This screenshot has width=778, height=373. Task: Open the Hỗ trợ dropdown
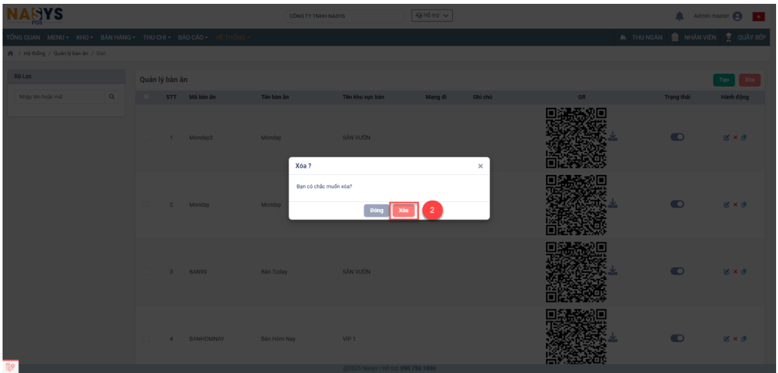click(432, 16)
